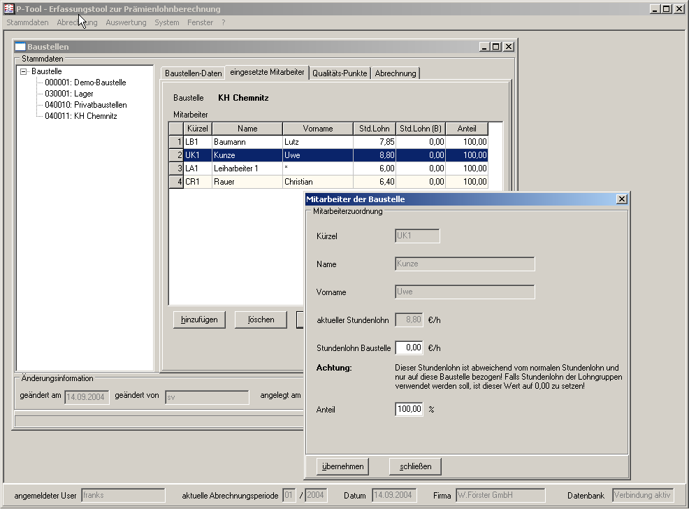Select tree item 030001: Lager

click(69, 94)
